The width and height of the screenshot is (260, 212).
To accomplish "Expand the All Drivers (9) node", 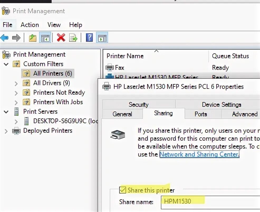I will point(16,84).
